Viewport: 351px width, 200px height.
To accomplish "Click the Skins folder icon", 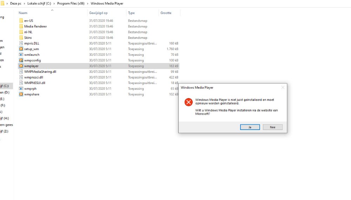I will [21, 37].
